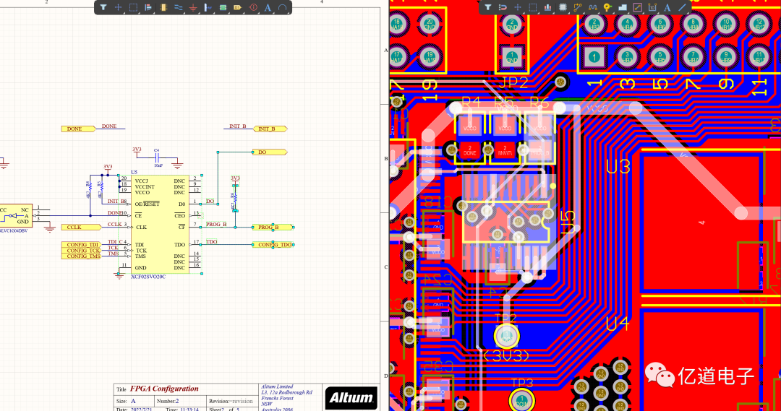Click the (3V3) label under TP2
The height and width of the screenshot is (411, 781).
point(506,356)
